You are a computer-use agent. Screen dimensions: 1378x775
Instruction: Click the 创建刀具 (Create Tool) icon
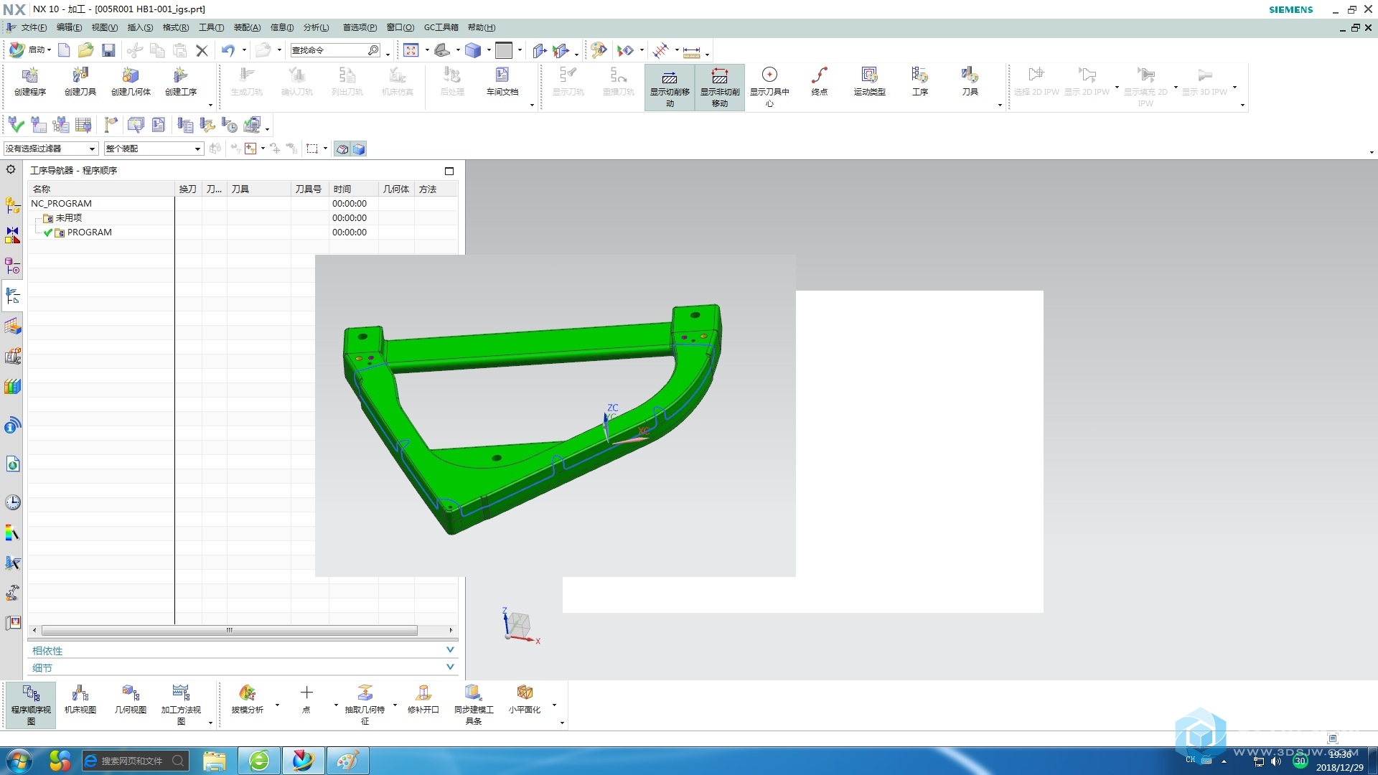click(x=80, y=81)
